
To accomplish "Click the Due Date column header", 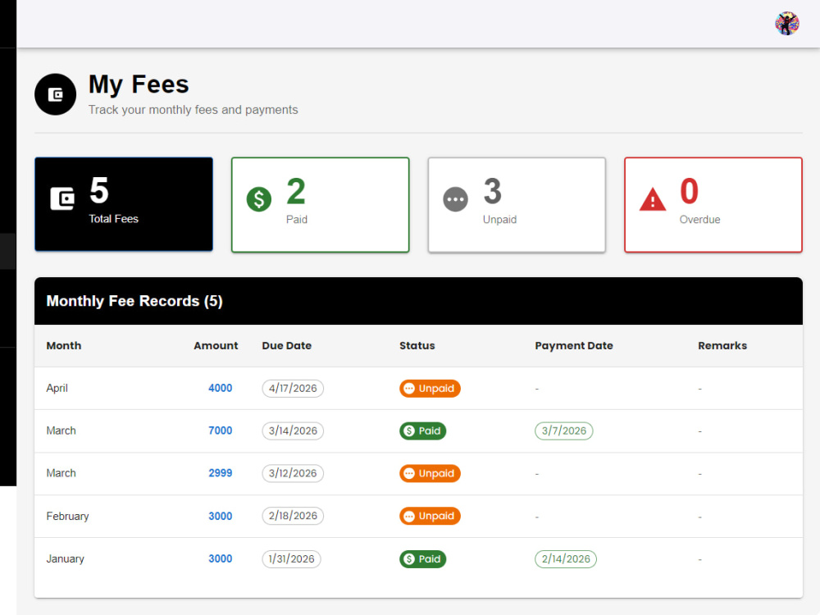I will point(286,346).
